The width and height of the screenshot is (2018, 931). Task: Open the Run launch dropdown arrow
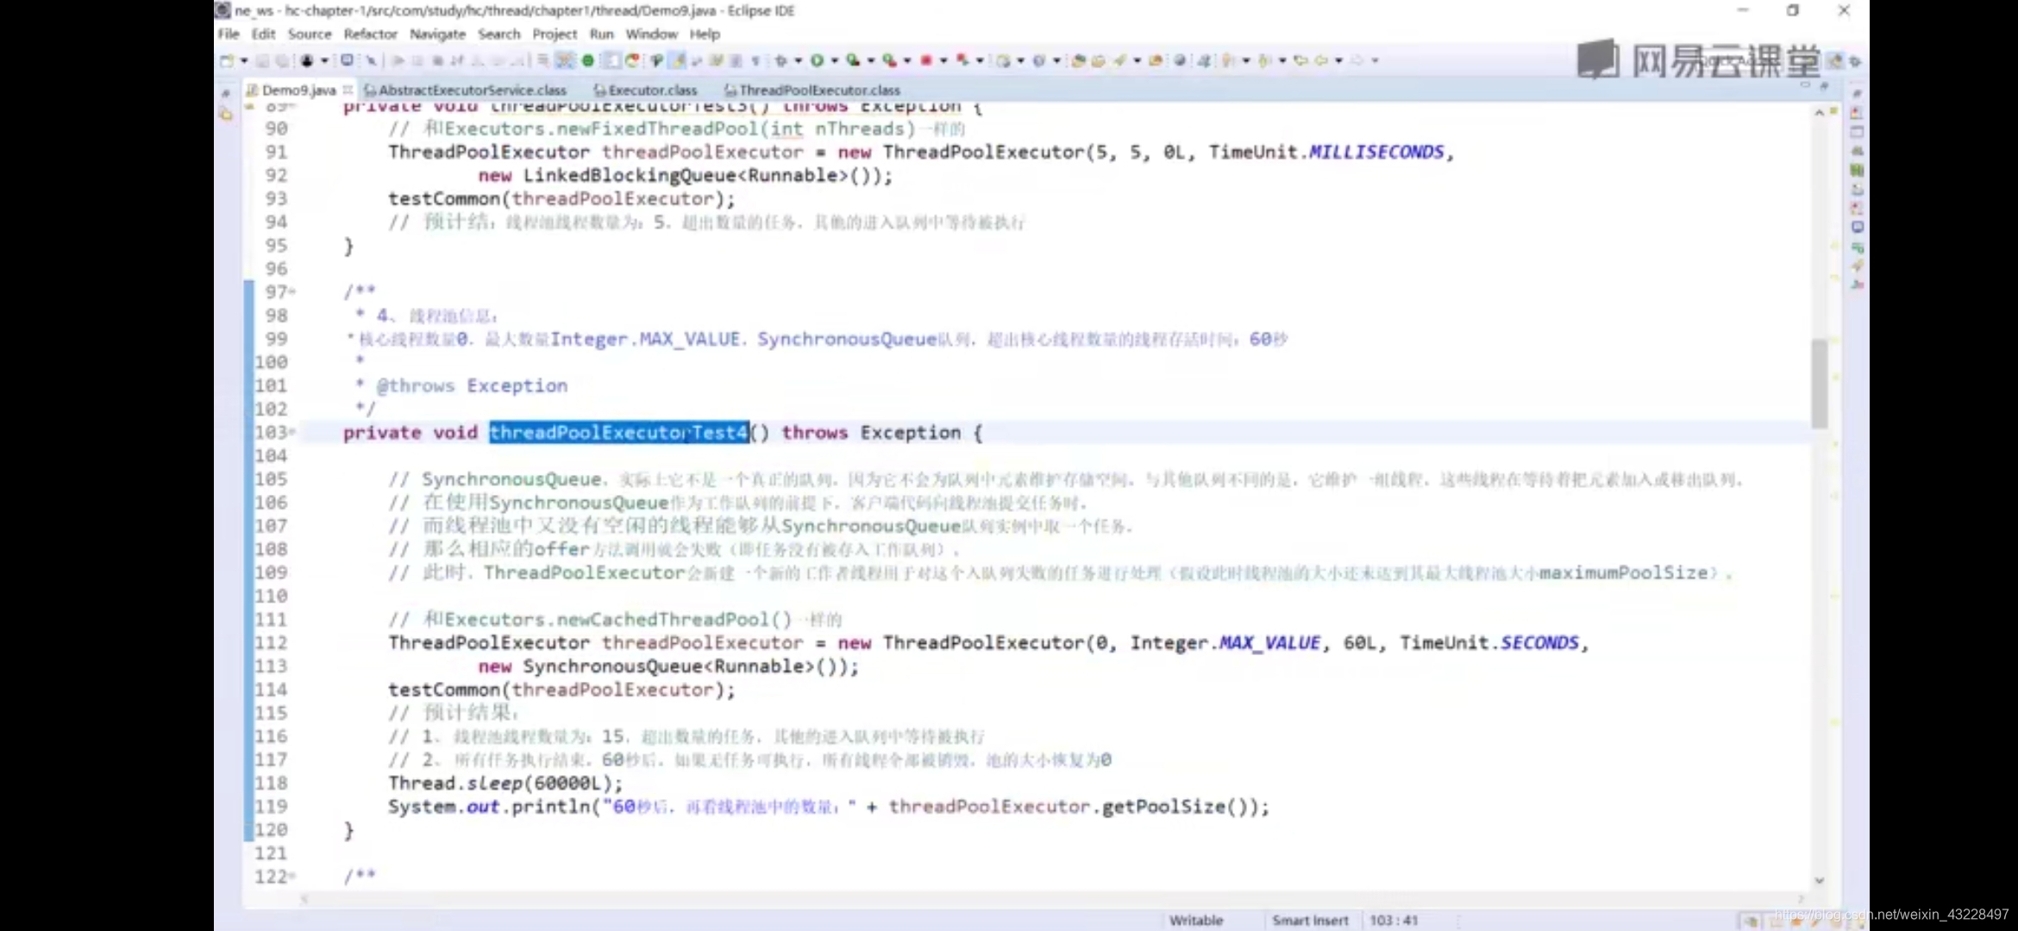pyautogui.click(x=834, y=60)
